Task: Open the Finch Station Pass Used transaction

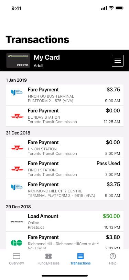Action: 65,169
